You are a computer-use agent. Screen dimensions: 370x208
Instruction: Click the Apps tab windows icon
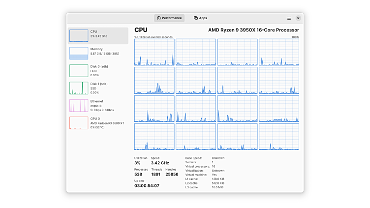click(x=196, y=18)
